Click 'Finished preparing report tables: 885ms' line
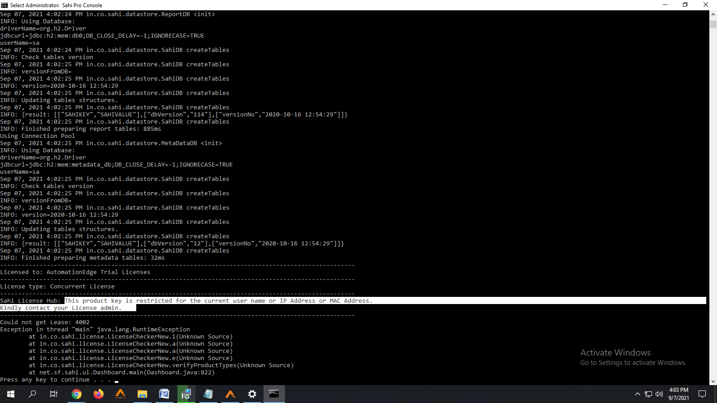 pyautogui.click(x=81, y=129)
